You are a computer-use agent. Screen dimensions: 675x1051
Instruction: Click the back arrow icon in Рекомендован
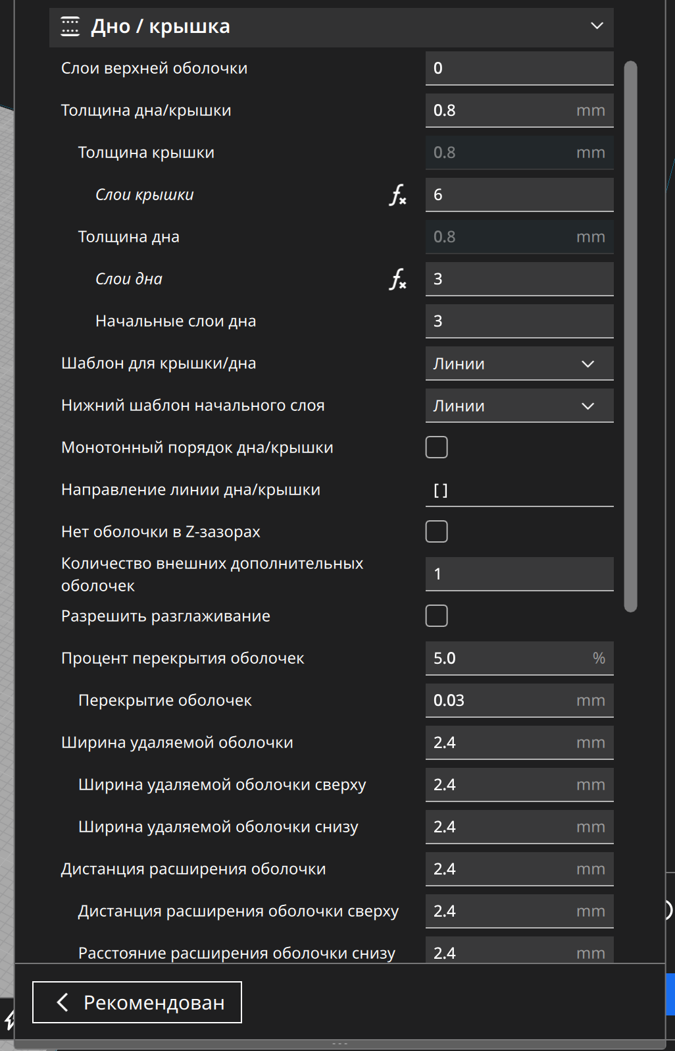63,1002
